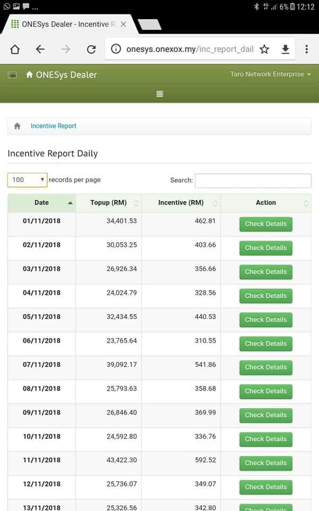The height and width of the screenshot is (511, 319).
Task: Tap the battery indicator in status bar
Action: click(292, 6)
